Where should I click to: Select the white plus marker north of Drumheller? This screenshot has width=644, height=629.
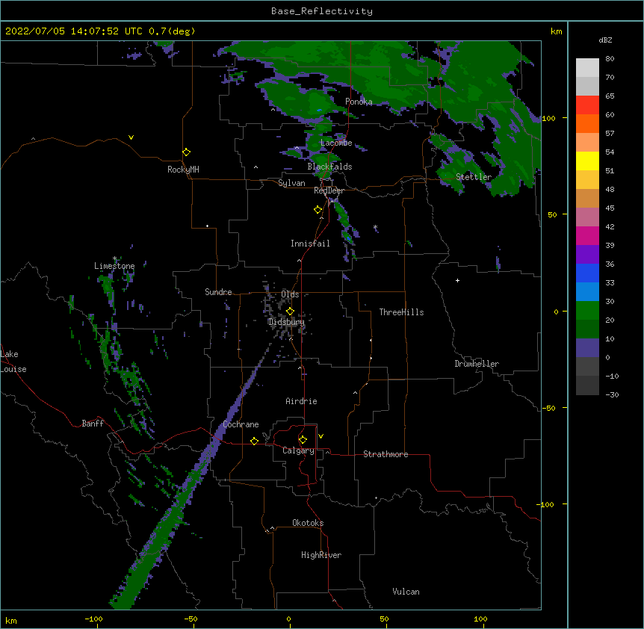pyautogui.click(x=457, y=280)
